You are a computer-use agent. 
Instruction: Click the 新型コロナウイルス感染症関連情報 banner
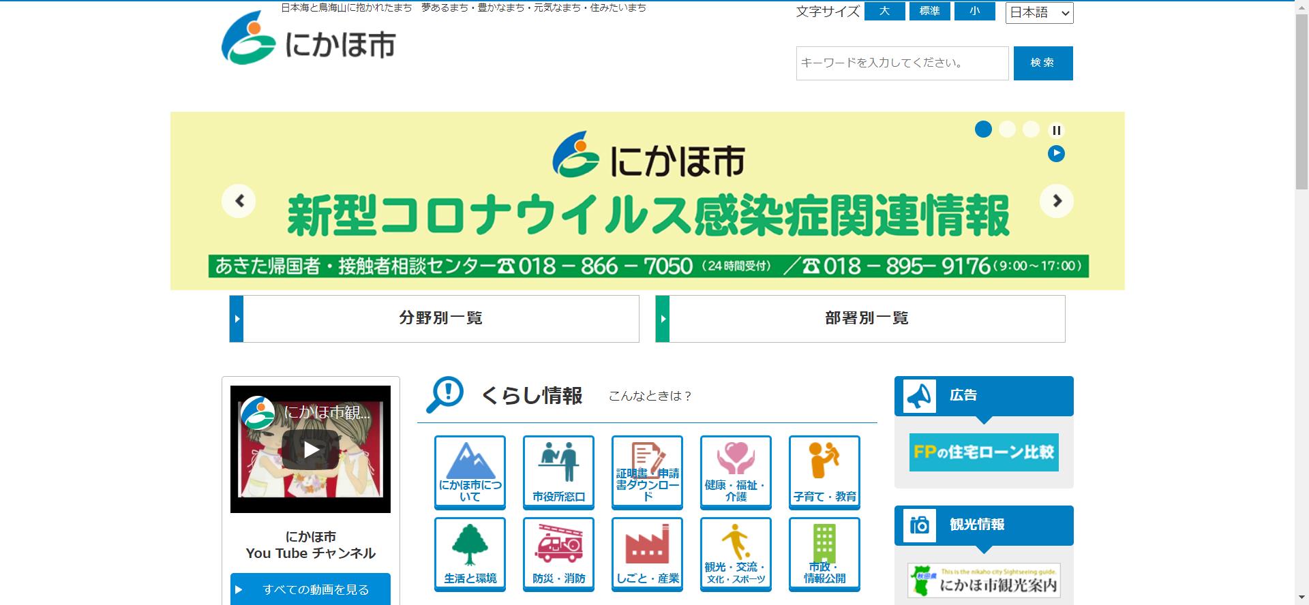coord(647,201)
